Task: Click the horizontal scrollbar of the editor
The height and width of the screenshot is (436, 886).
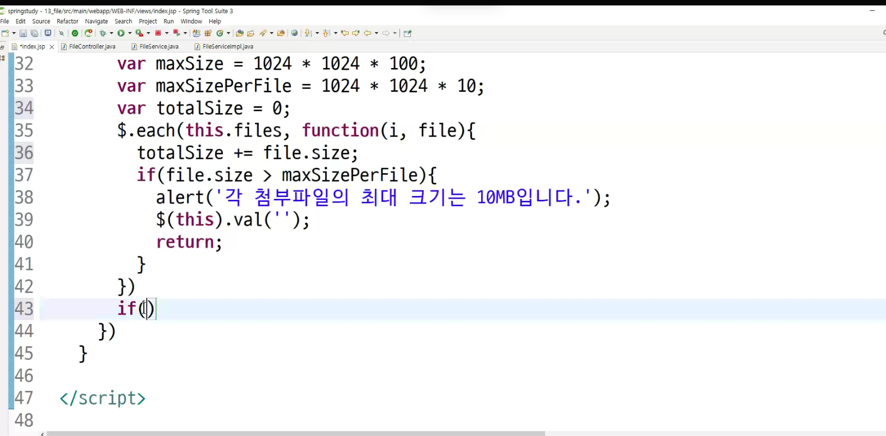Action: 295,433
